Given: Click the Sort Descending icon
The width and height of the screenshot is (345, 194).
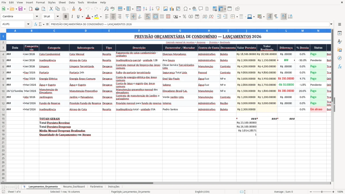Looking at the screenshot, I should point(151,9).
